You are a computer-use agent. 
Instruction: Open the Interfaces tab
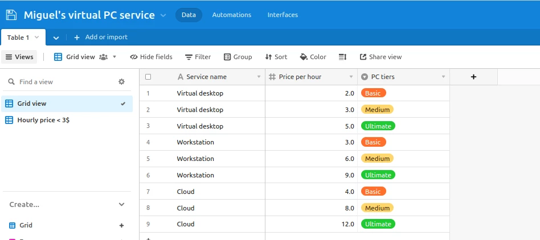coord(283,15)
